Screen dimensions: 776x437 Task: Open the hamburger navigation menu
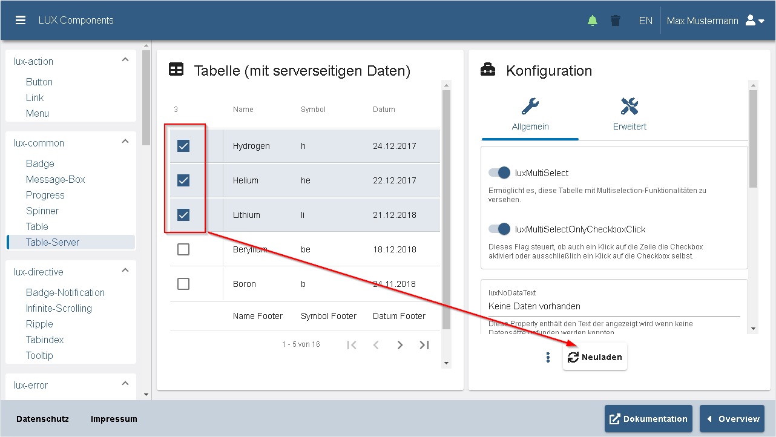click(20, 19)
